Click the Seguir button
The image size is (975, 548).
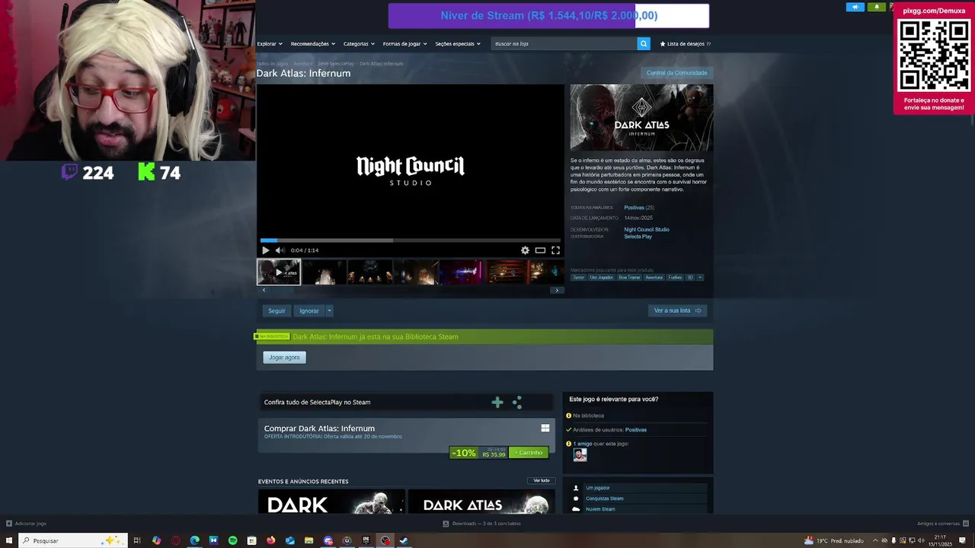coord(277,311)
